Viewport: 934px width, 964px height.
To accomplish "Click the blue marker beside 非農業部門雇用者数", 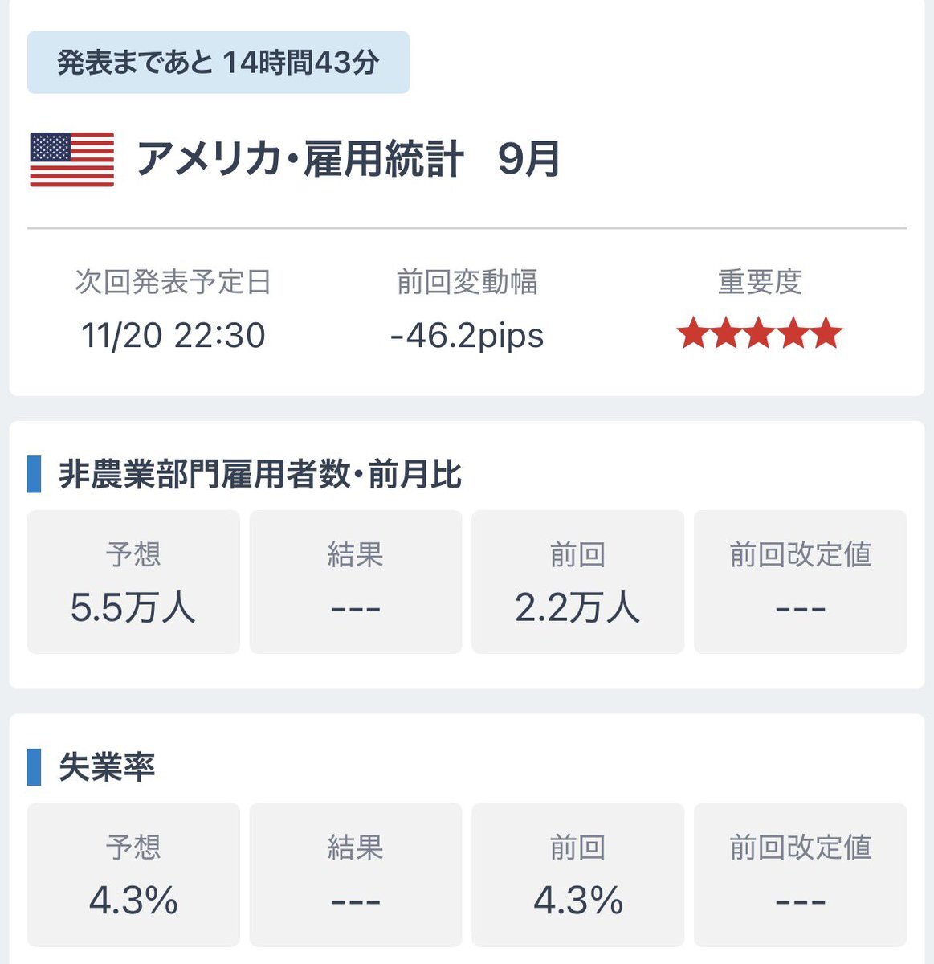I will [x=34, y=475].
